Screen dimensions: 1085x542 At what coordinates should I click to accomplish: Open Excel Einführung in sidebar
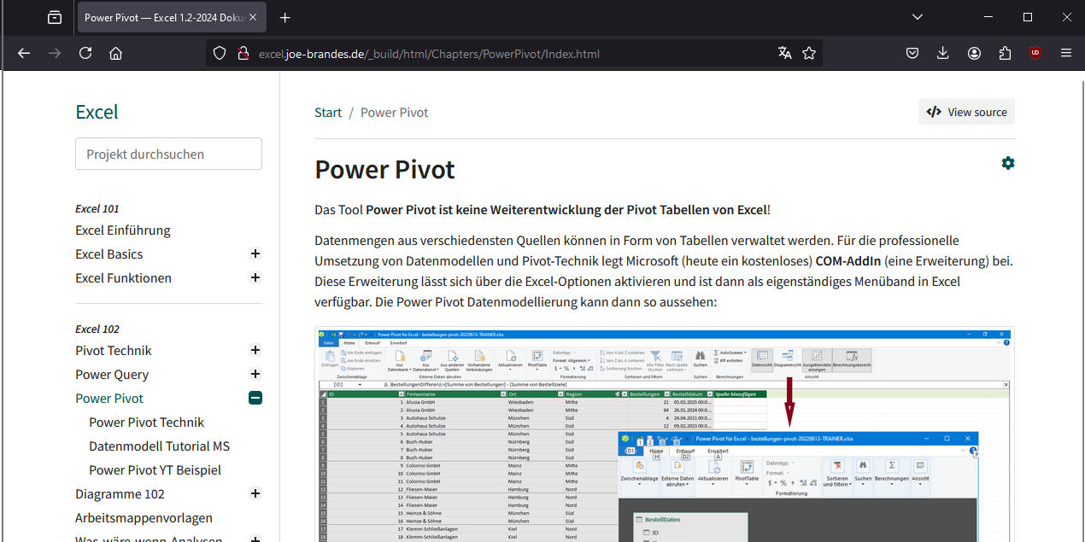pyautogui.click(x=123, y=230)
